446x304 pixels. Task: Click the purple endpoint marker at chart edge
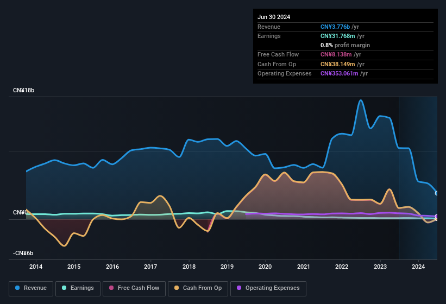point(437,217)
